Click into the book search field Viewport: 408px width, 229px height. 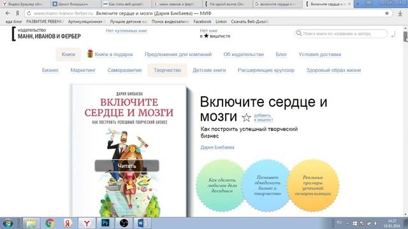pos(341,34)
